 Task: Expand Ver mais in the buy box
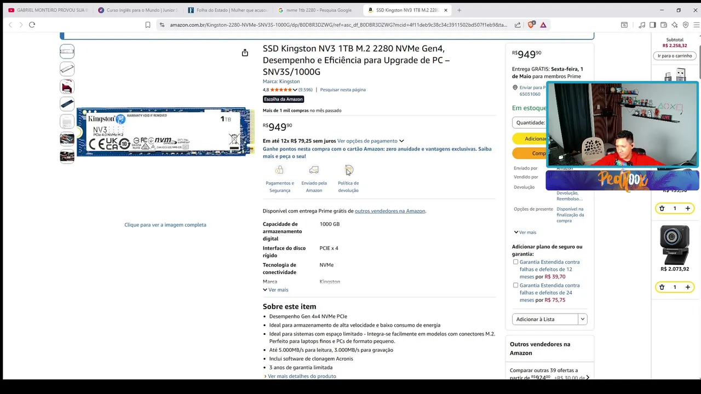click(x=525, y=232)
